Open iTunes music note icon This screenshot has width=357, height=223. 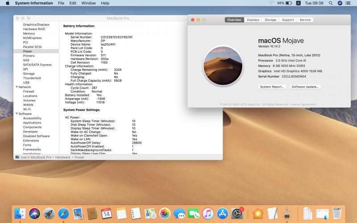208,214
